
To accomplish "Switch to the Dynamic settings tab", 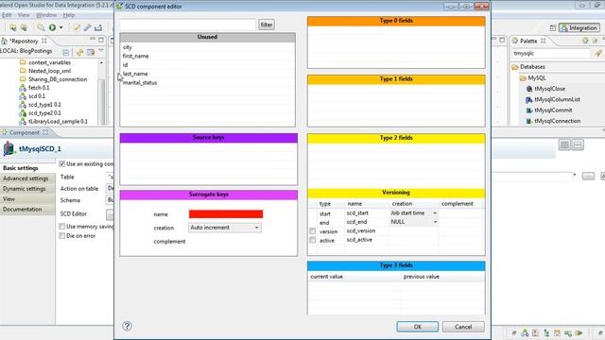I will [x=25, y=189].
